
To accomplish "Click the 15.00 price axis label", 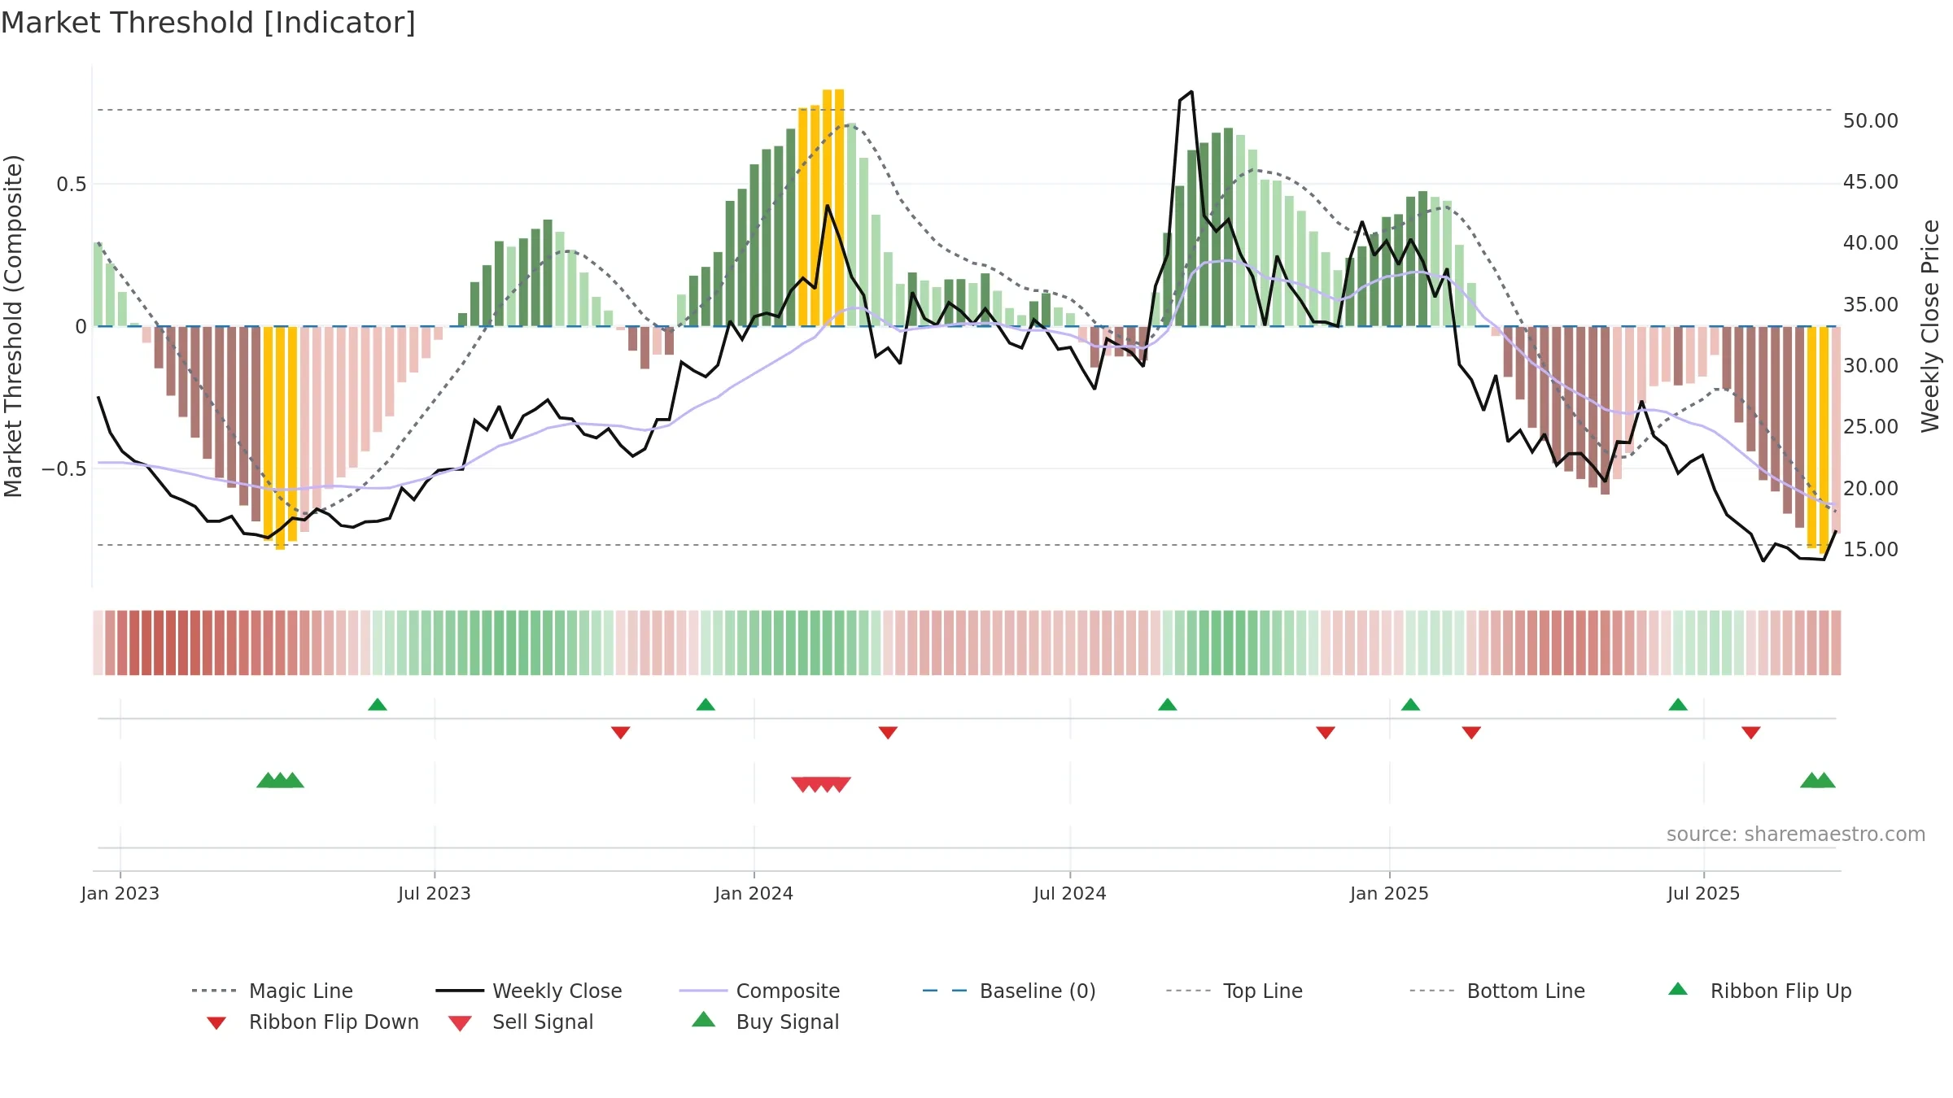I will tap(1871, 550).
